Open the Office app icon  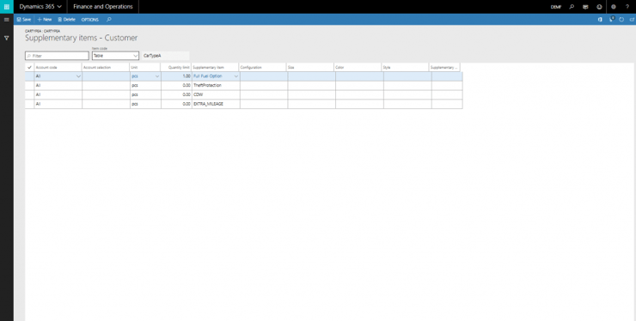click(600, 20)
